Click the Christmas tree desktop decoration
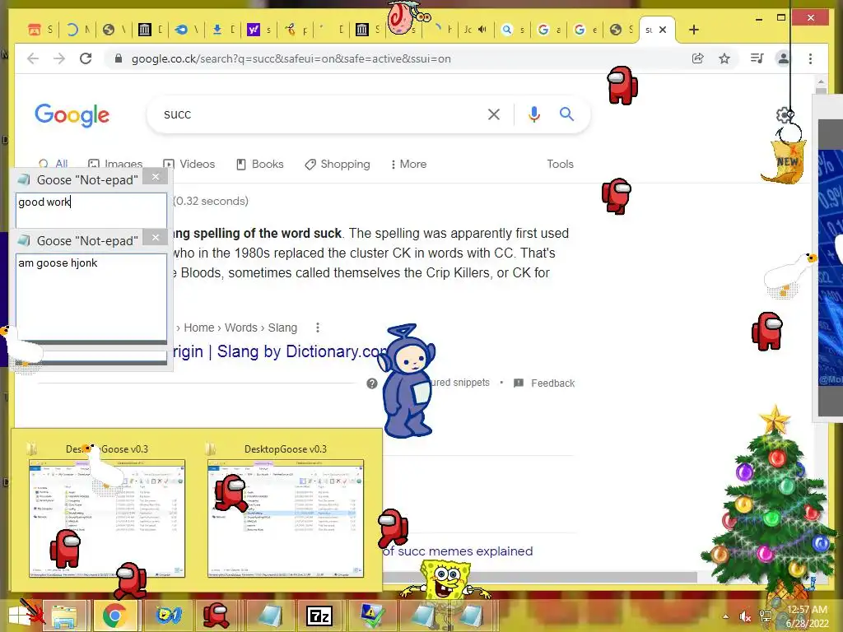843x632 pixels. click(x=771, y=500)
